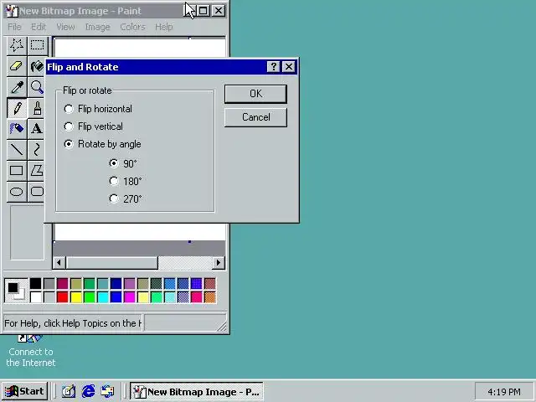Open Outlook Express quick launch icon
This screenshot has height=402, width=536.
[x=108, y=391]
